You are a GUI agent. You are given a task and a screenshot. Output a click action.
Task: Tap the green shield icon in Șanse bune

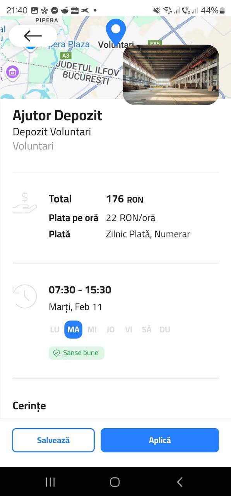coord(56,353)
